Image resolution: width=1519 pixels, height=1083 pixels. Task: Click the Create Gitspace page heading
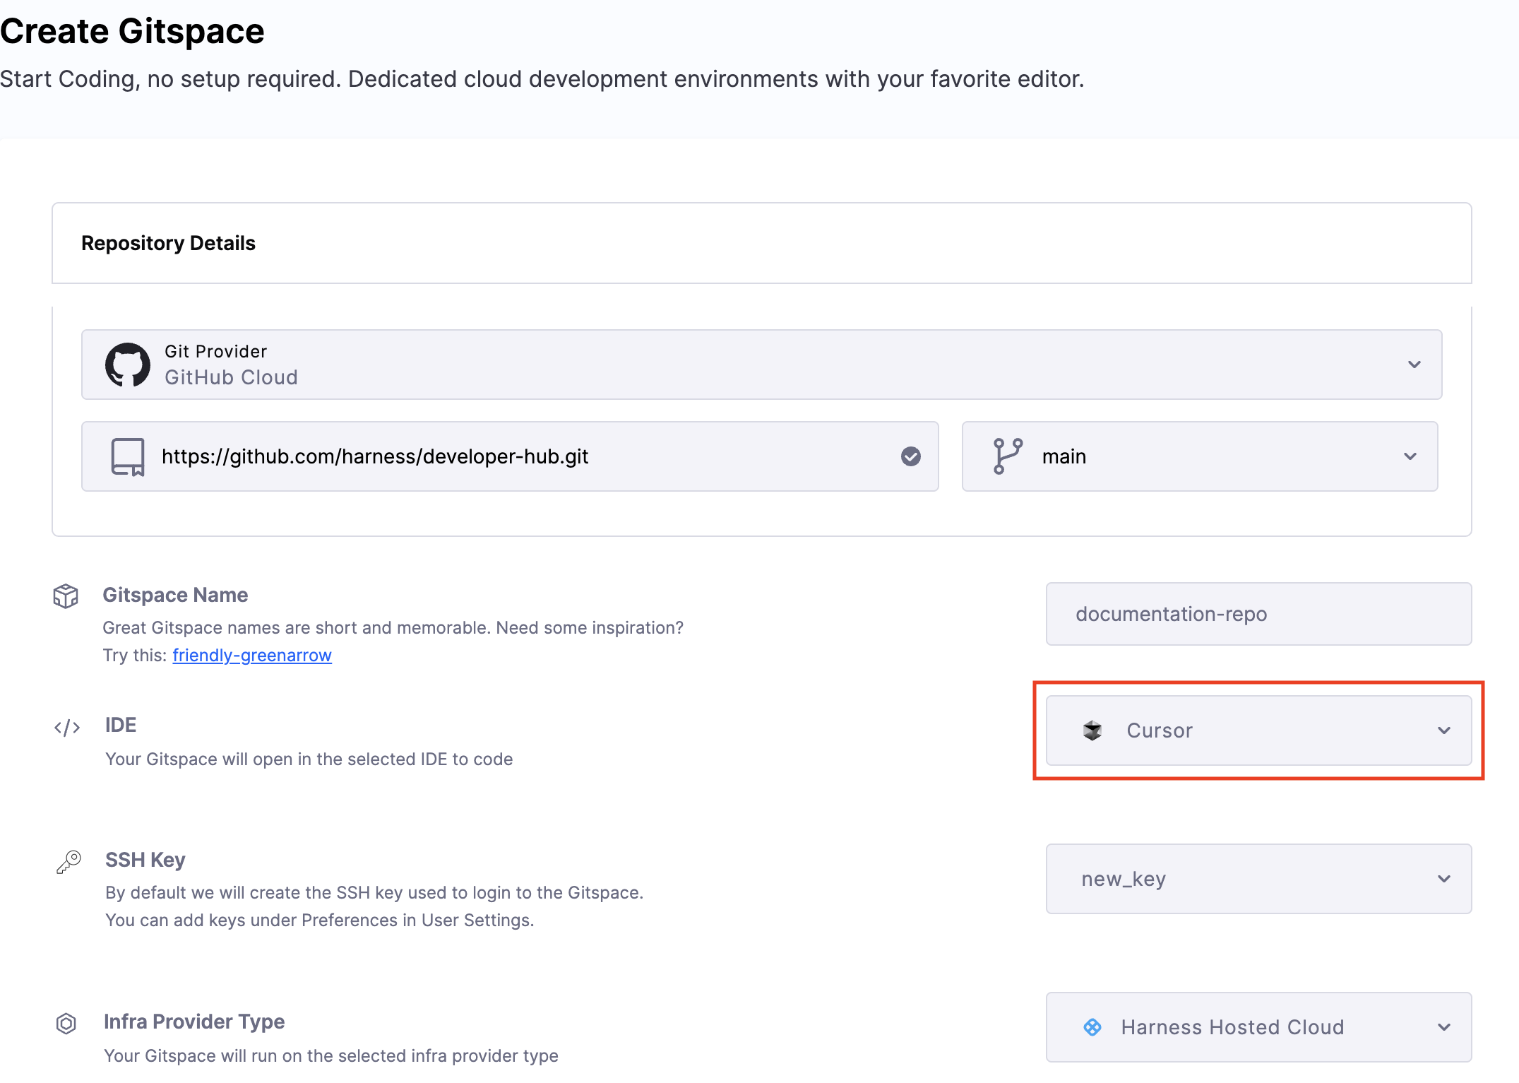tap(132, 32)
